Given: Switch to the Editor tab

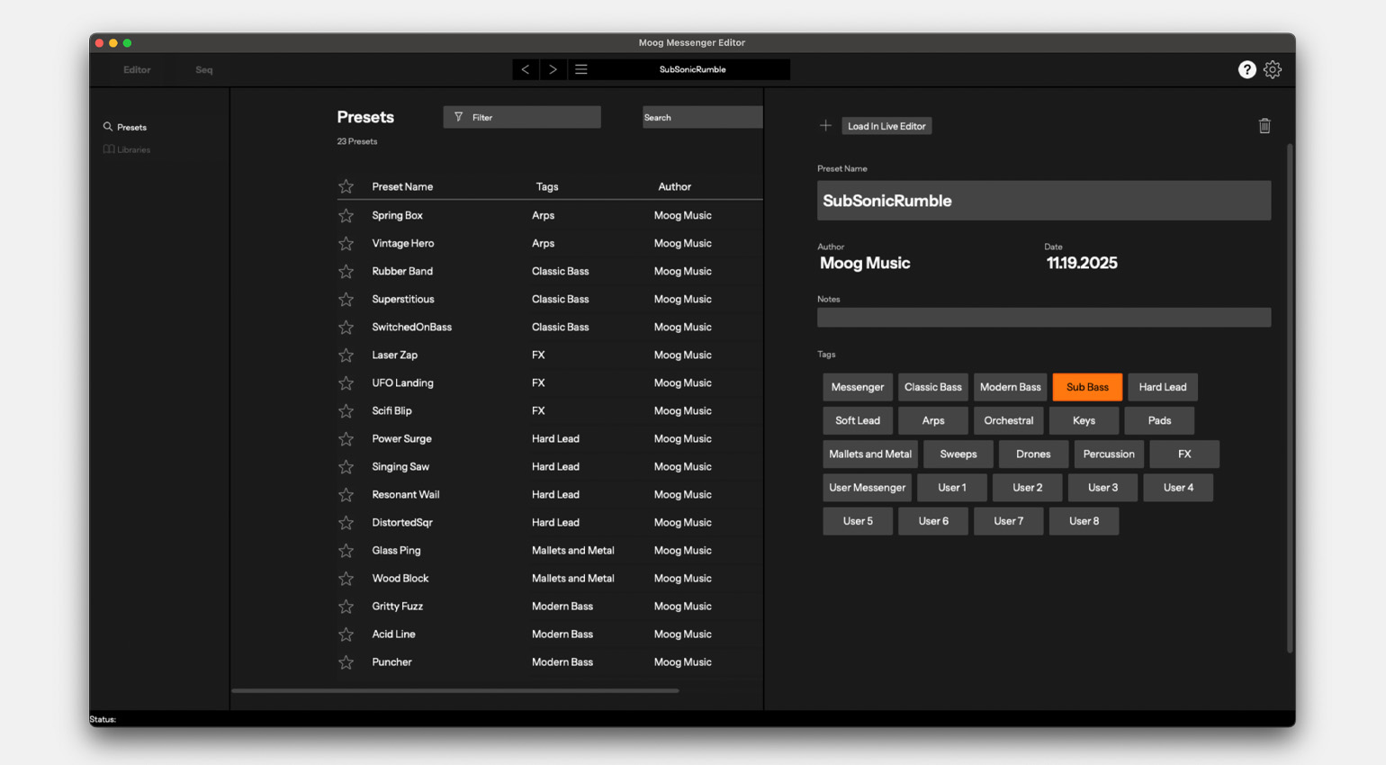Looking at the screenshot, I should pos(137,70).
